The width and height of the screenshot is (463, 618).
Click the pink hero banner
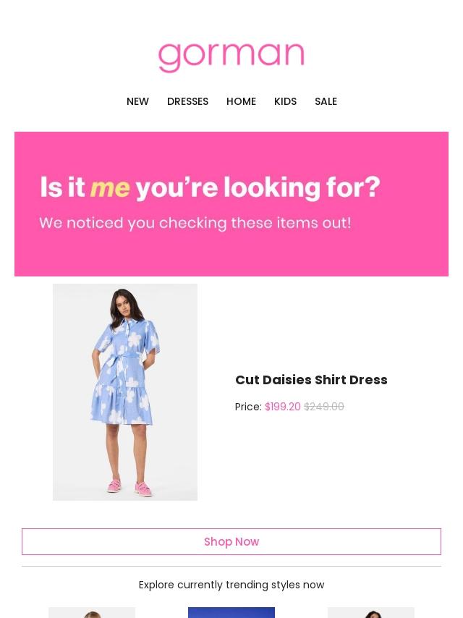[231, 204]
